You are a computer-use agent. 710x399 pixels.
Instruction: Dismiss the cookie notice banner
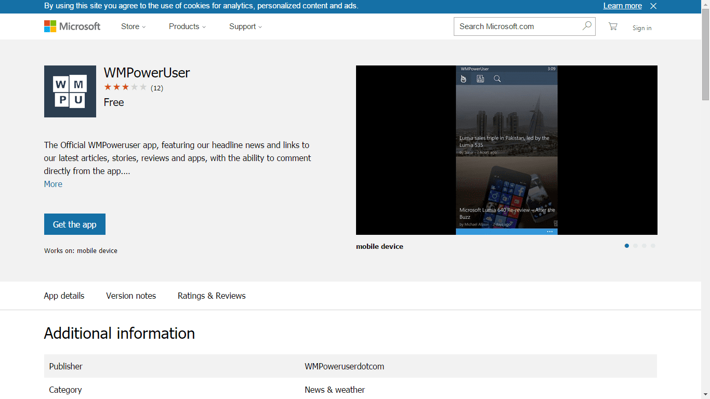[x=653, y=6]
